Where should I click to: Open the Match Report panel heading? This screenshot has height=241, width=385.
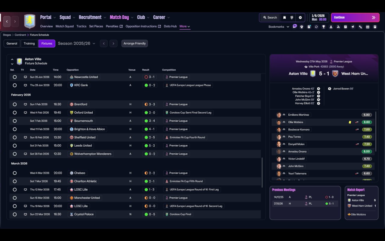click(356, 190)
